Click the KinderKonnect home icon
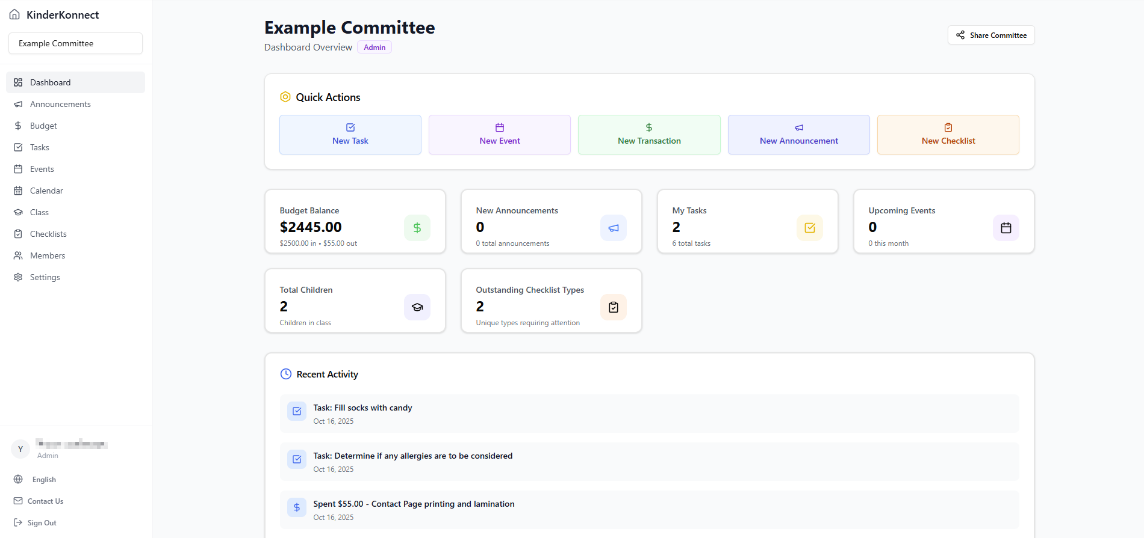 coord(14,14)
